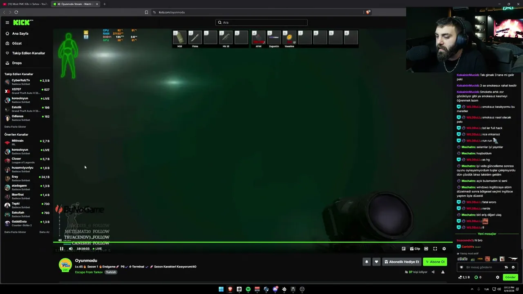Open chat translate icon
The image size is (523, 294).
click(x=506, y=267)
